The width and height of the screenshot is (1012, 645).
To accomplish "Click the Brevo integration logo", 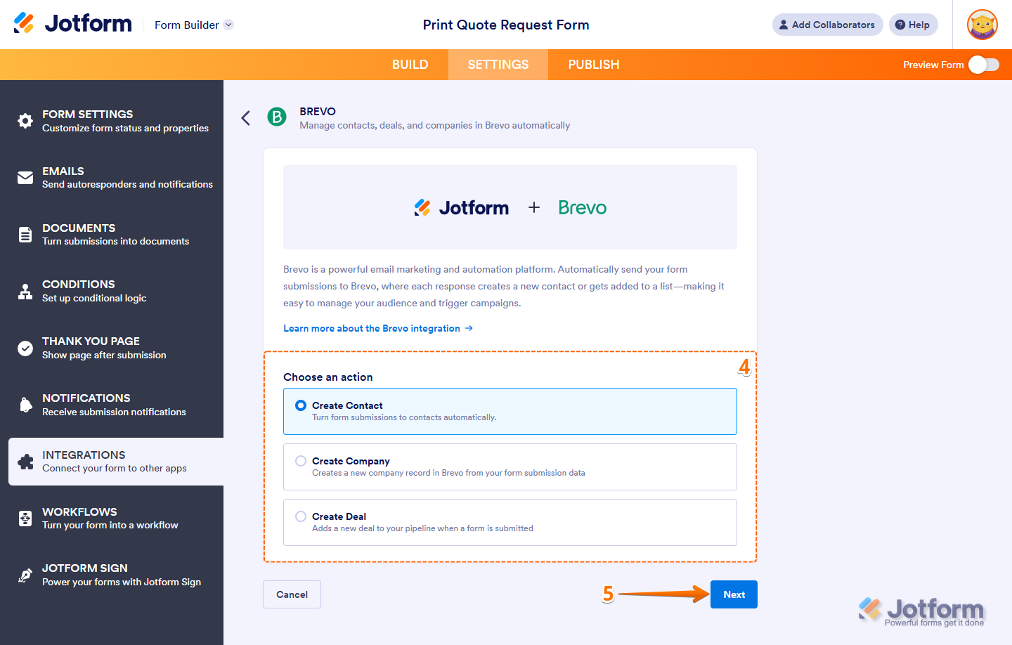I will pyautogui.click(x=276, y=117).
